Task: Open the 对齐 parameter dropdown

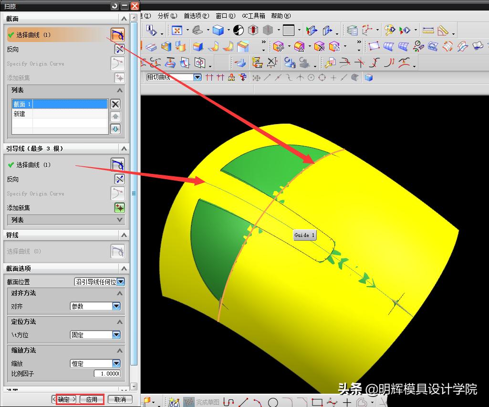Action: tap(116, 306)
